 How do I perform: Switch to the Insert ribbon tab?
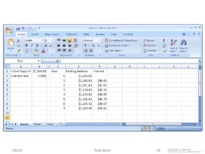pyautogui.click(x=34, y=35)
